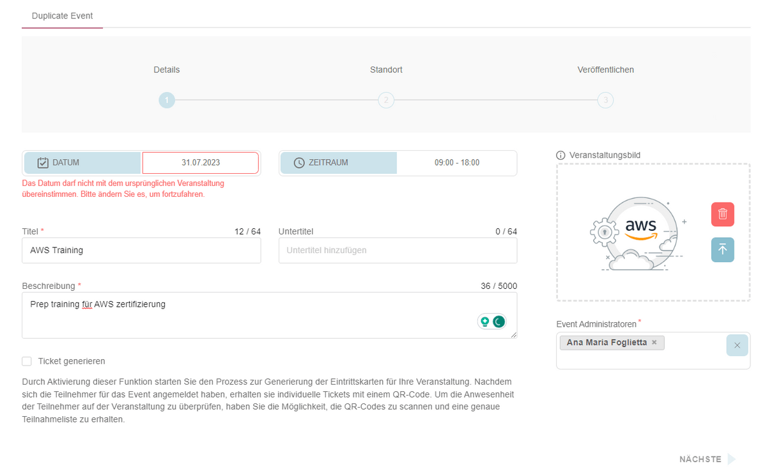Click the info icon next to Veranstaltungsbild
Screen dimensions: 767x473
click(561, 155)
